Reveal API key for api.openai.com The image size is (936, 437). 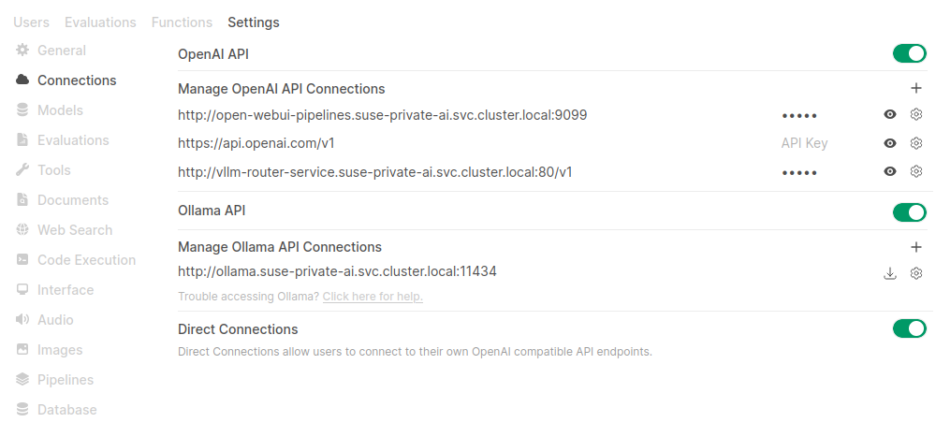coord(890,143)
